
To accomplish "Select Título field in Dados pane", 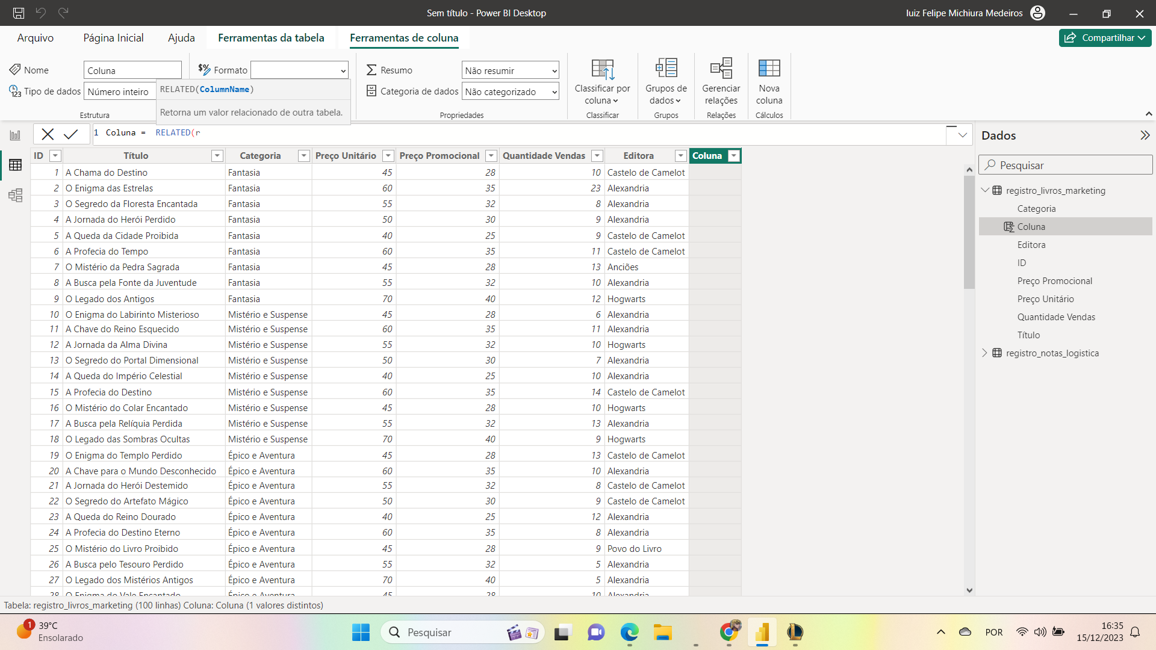I will point(1028,335).
